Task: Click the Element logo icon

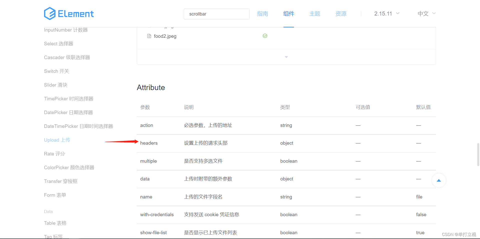Action: [x=49, y=14]
